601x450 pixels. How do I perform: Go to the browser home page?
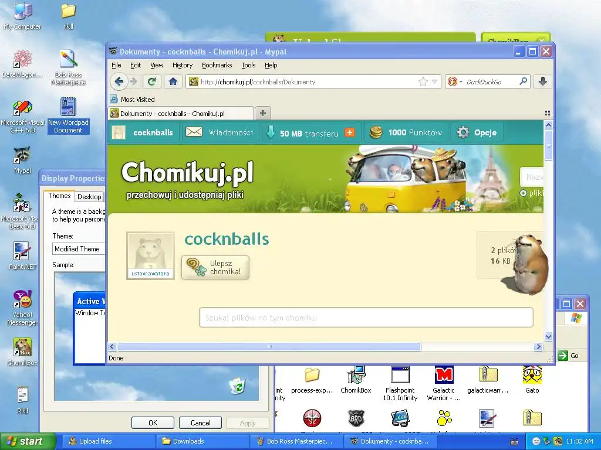coord(173,81)
